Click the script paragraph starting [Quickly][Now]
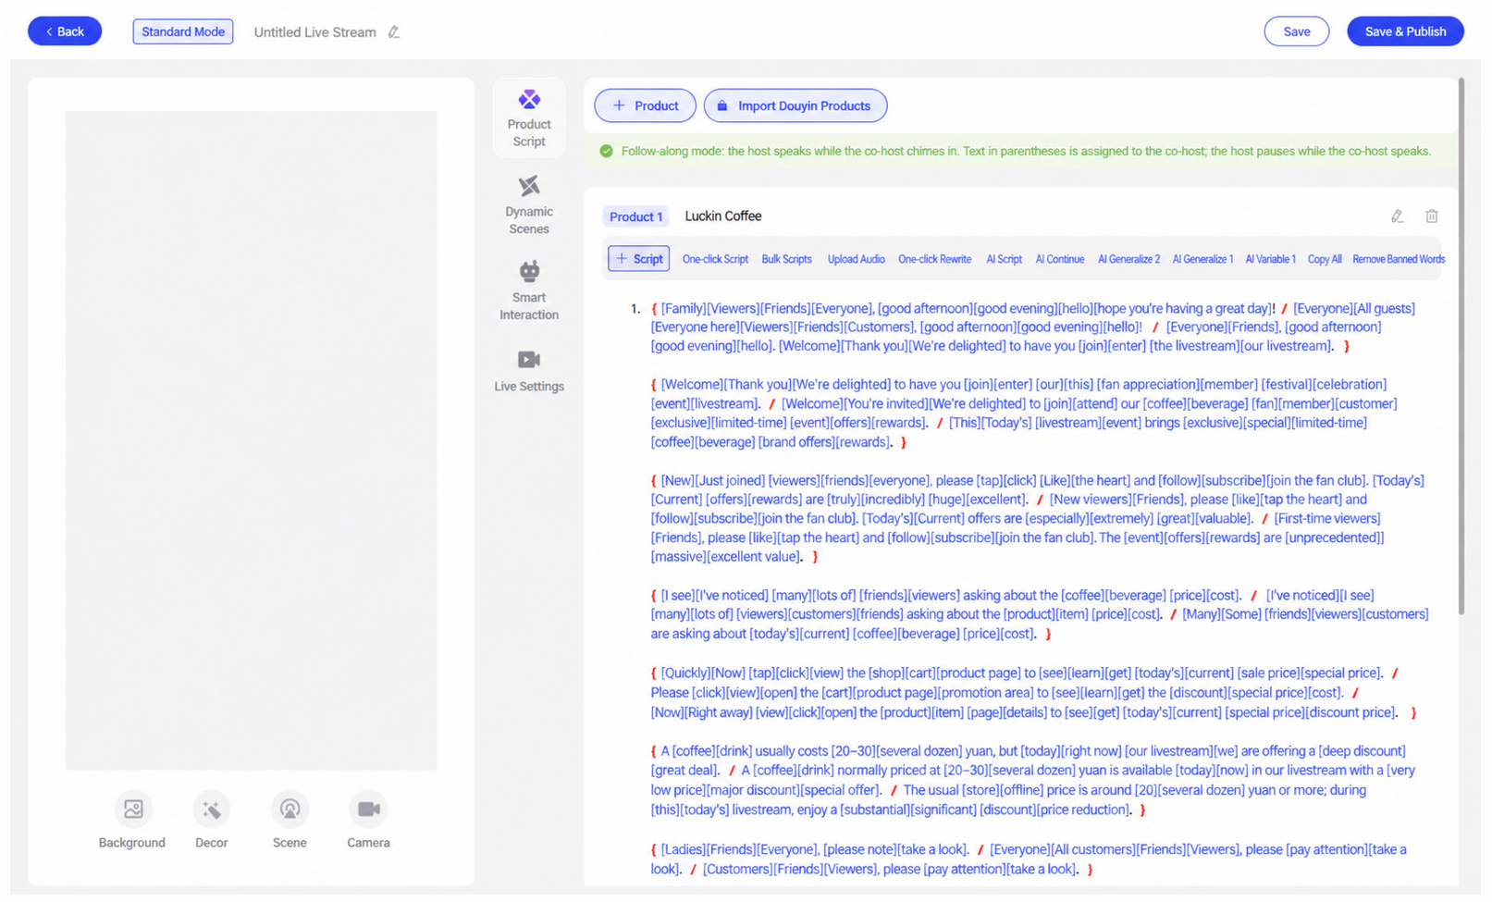The width and height of the screenshot is (1492, 902). point(1033,693)
